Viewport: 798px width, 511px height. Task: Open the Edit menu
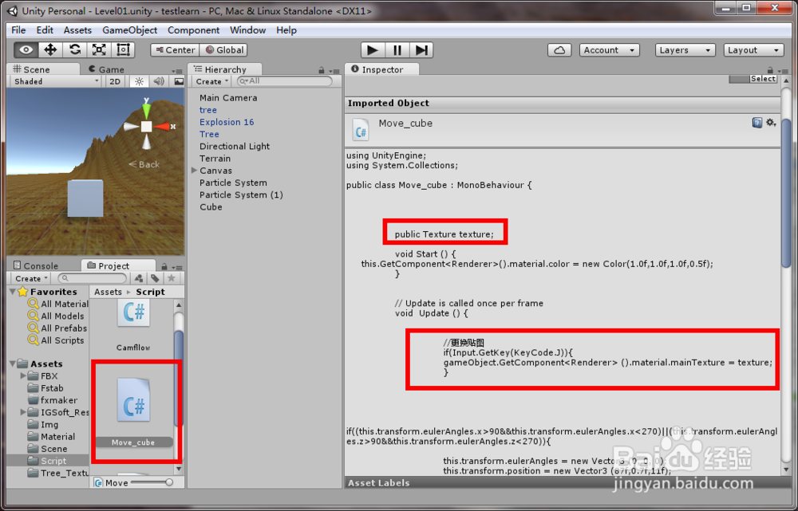pos(45,30)
